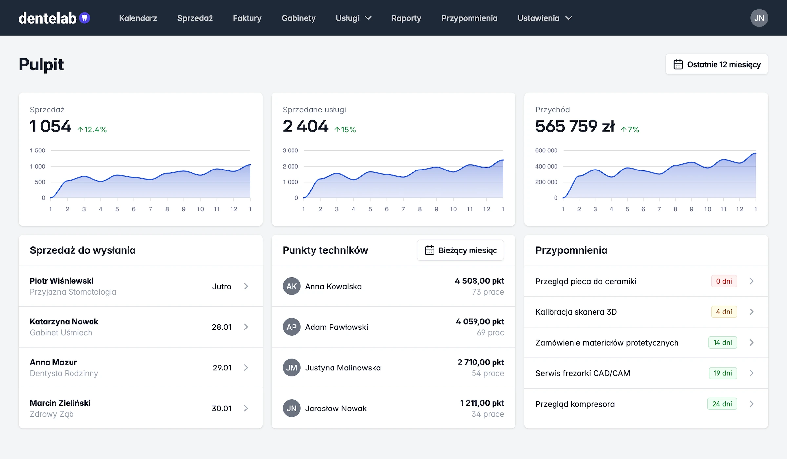Click the arrow next to Kalibracja skanera 3D
Screen dimensions: 787x459
pyautogui.click(x=751, y=312)
